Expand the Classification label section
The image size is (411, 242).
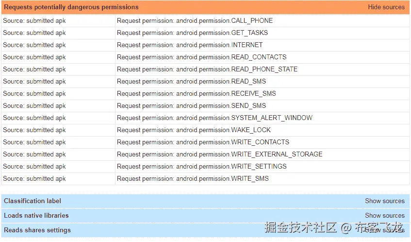click(x=33, y=201)
